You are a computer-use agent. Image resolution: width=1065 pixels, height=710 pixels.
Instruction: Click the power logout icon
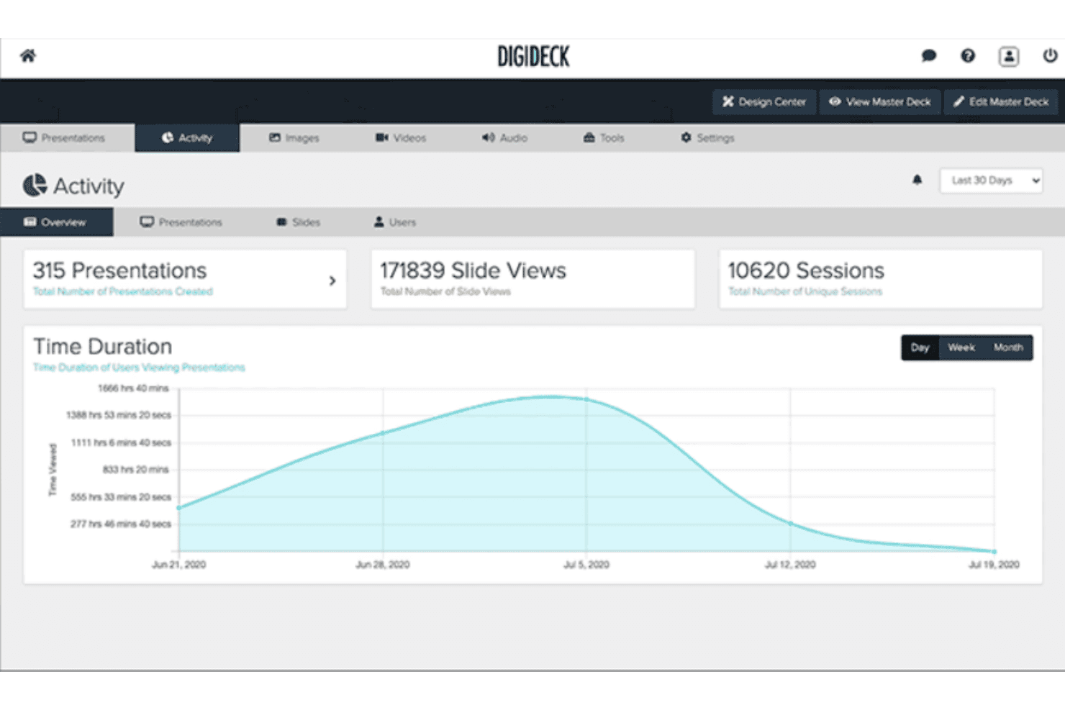tap(1050, 55)
